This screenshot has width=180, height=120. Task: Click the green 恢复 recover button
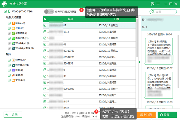167,115
